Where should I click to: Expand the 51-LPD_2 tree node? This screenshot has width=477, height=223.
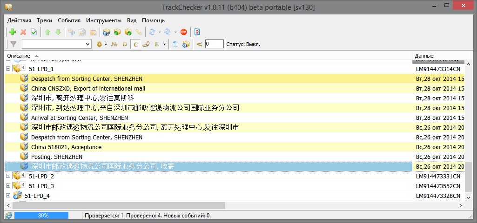point(8,176)
